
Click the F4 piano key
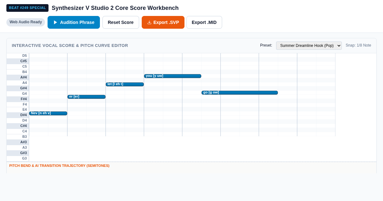pyautogui.click(x=18, y=104)
